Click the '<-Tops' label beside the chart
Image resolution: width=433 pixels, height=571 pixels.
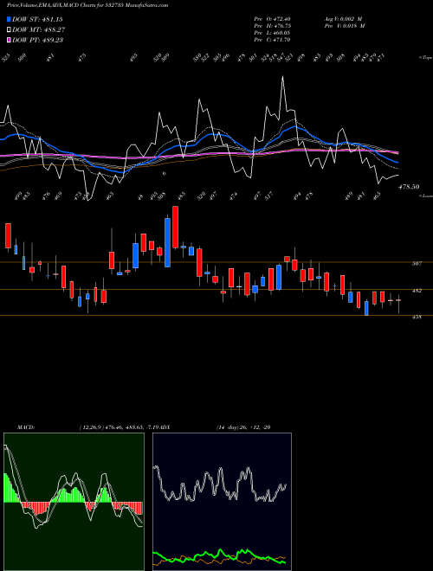426,58
